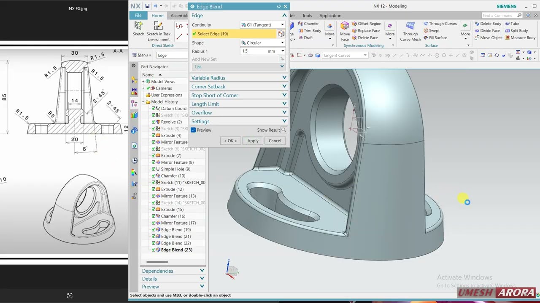The image size is (540, 303).
Task: Click the Radius 1 value field
Action: point(253,51)
